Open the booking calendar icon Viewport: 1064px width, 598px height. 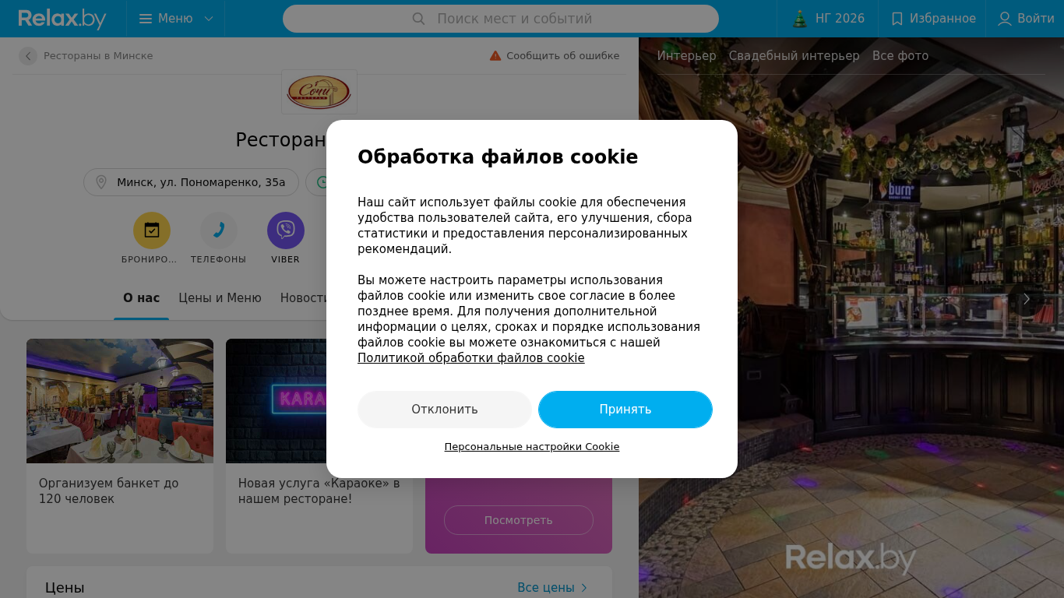pos(152,230)
